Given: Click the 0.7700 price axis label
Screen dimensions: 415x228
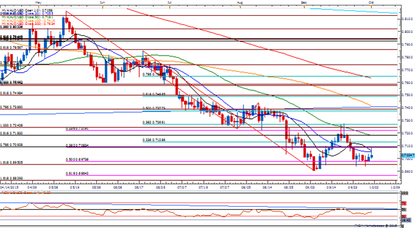Looking at the screenshot, I should [x=407, y=70].
